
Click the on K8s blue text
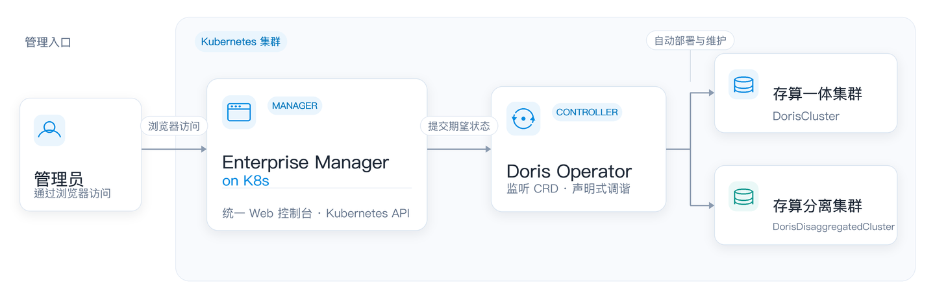(245, 181)
